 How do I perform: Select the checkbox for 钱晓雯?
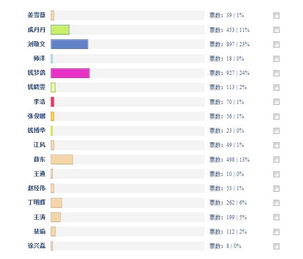tap(276, 88)
